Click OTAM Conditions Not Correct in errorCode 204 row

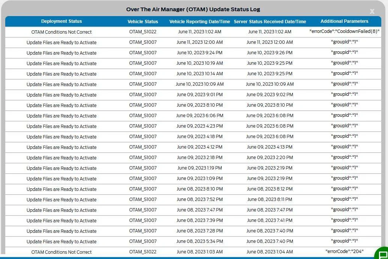(61, 252)
